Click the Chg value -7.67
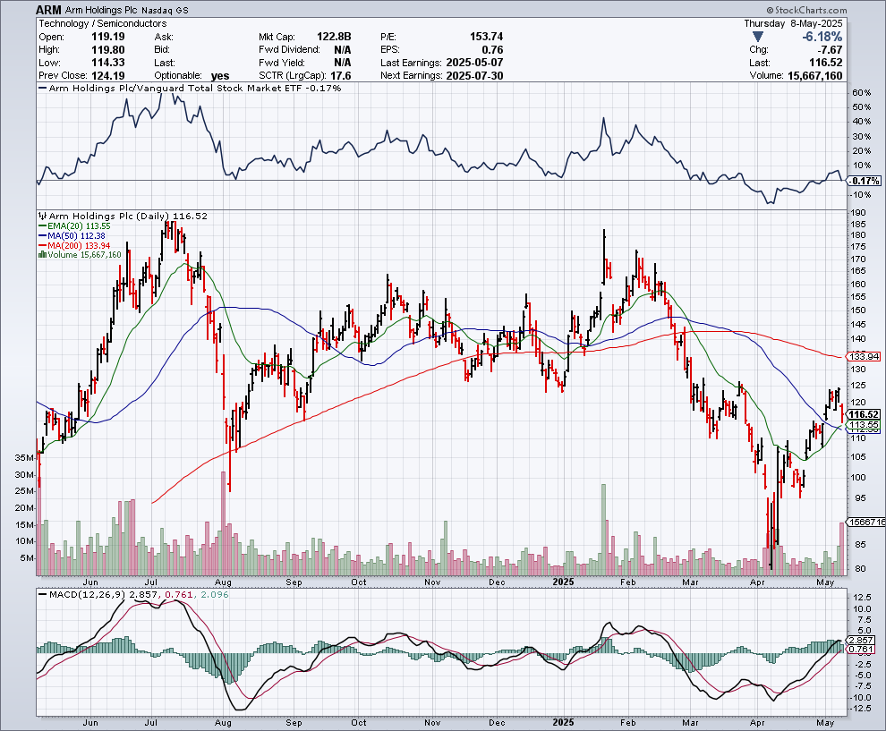886x731 pixels. [x=830, y=50]
